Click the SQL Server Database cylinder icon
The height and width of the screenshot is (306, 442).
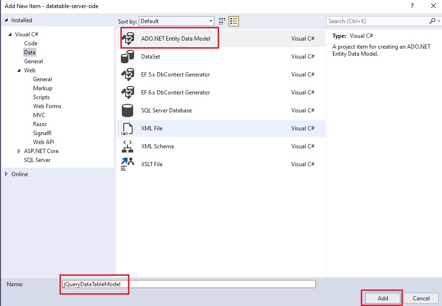pyautogui.click(x=127, y=110)
